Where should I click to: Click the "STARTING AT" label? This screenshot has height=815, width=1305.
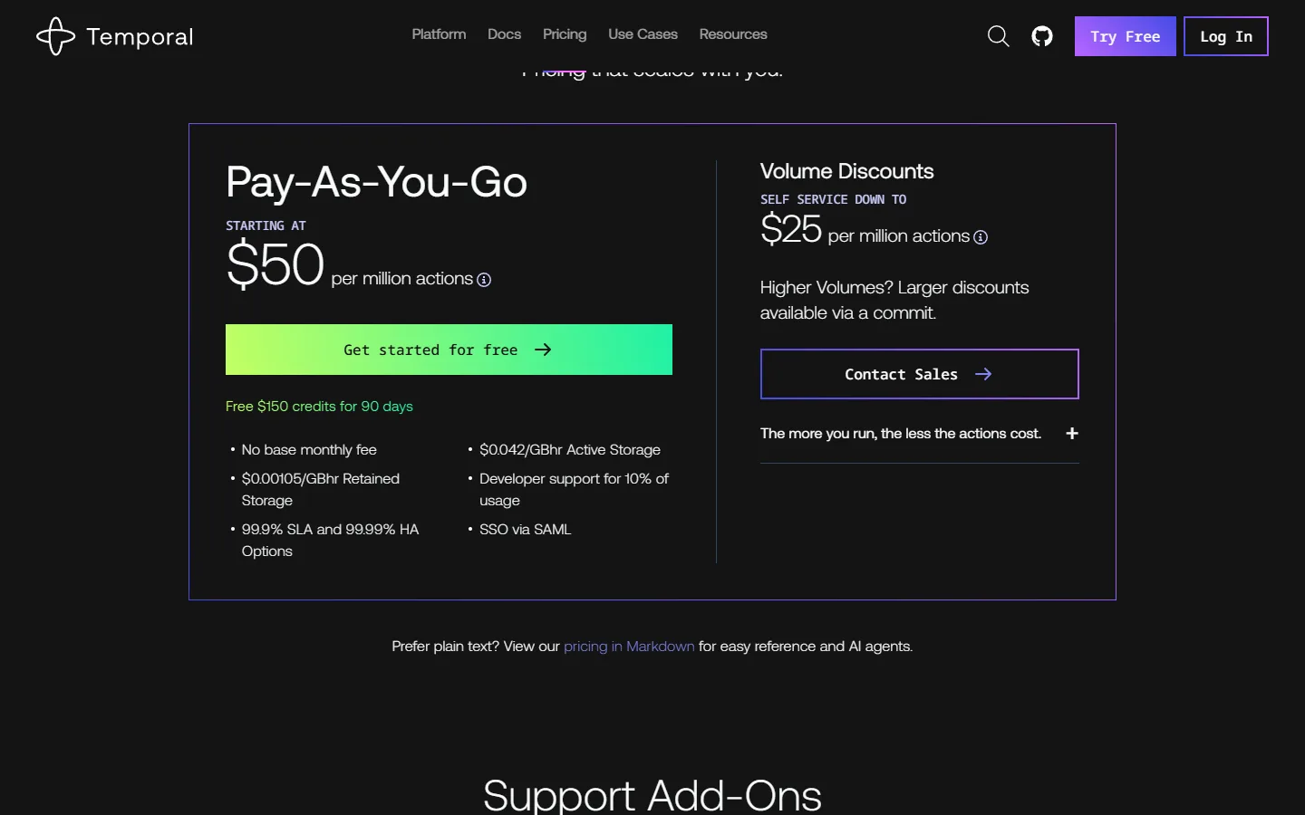266,225
